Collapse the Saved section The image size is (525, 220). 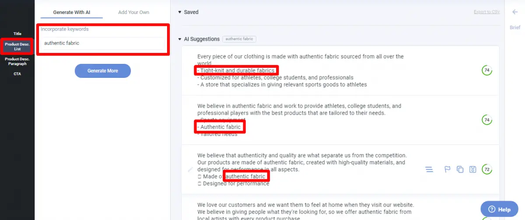[180, 12]
